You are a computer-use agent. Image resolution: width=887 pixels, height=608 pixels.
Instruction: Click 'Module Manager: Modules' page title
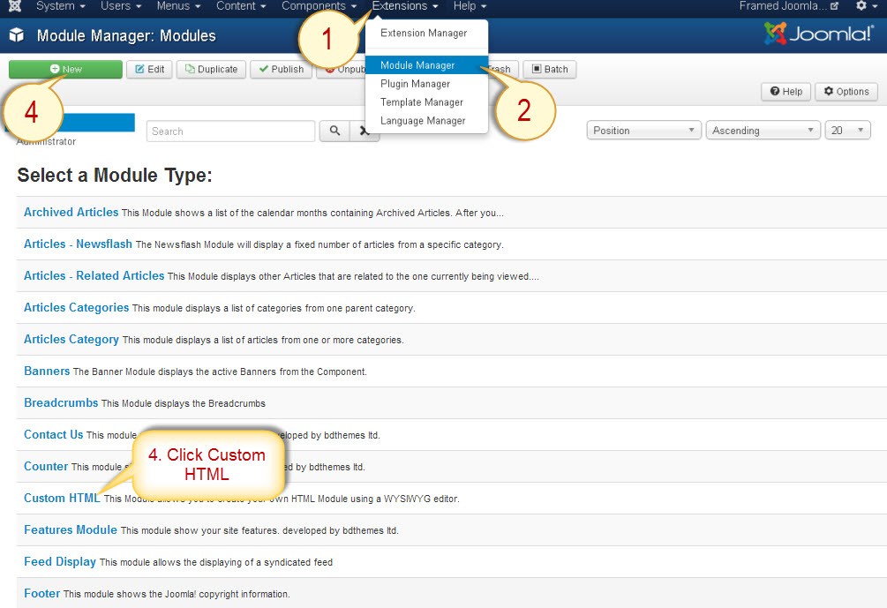[x=126, y=35]
